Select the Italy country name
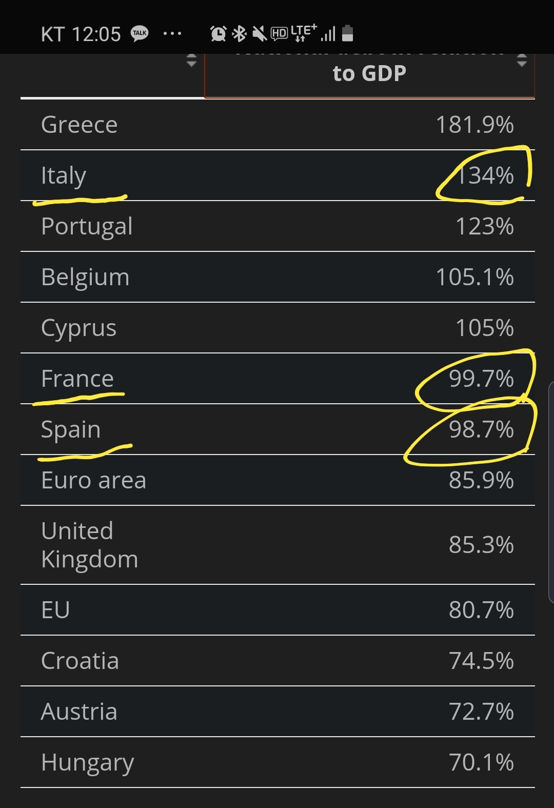 64,176
